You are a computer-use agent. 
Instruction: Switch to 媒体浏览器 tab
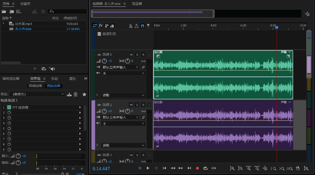point(11,78)
